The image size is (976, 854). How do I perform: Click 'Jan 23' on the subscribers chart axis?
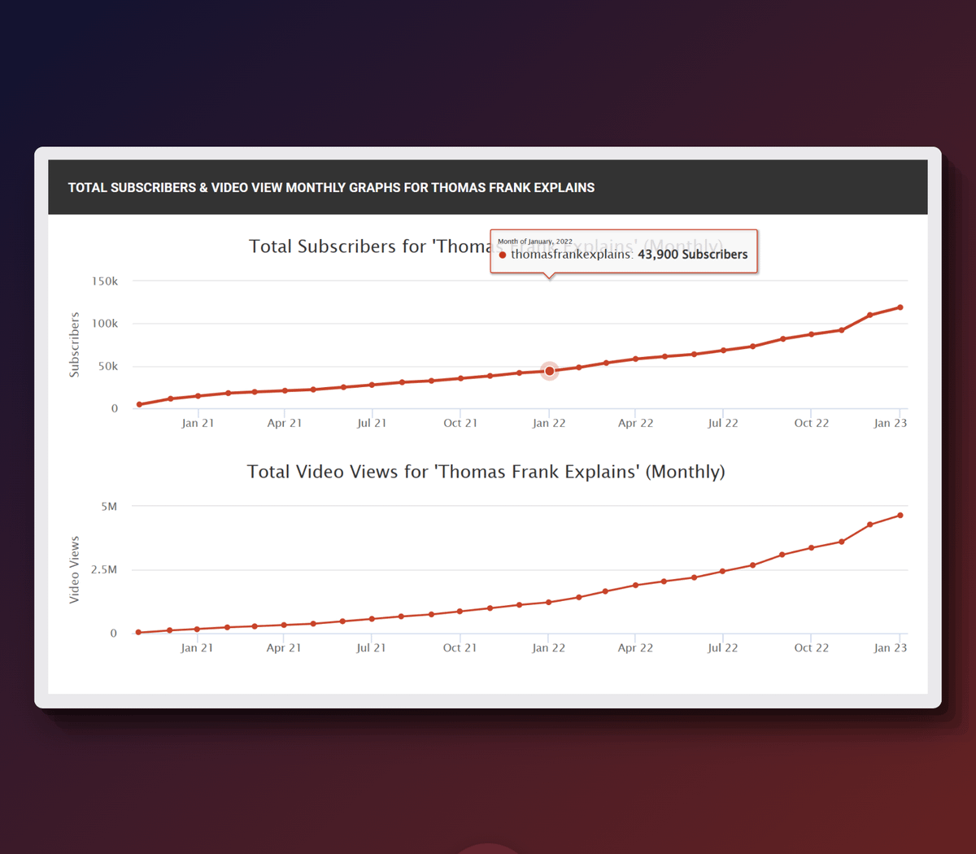891,423
